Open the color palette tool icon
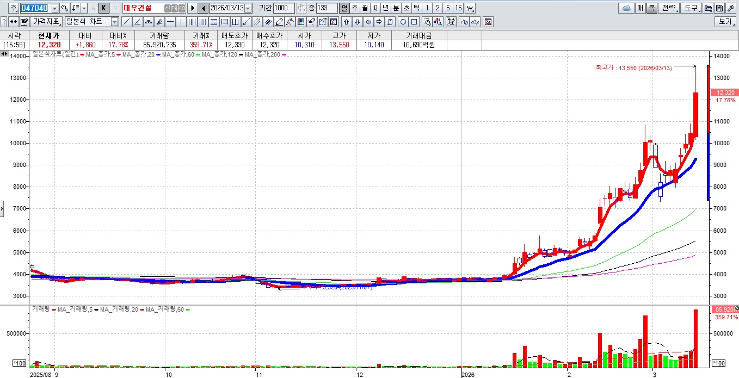The width and height of the screenshot is (739, 378). tap(300, 22)
